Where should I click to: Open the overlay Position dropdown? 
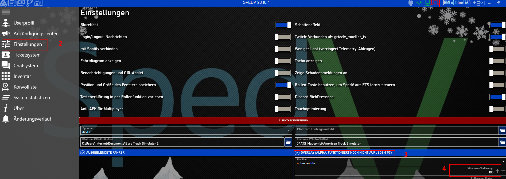point(400,162)
